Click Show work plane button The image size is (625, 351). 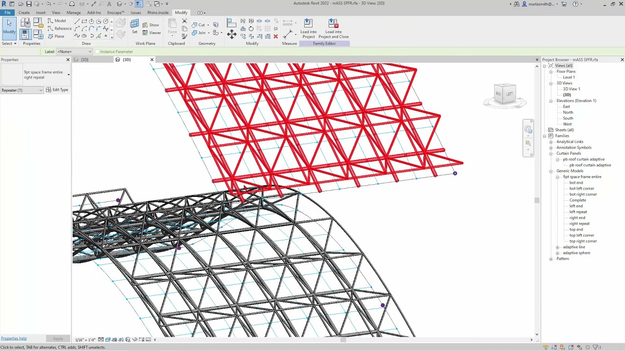coord(151,25)
